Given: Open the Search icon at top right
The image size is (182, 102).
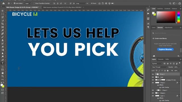Looking at the screenshot, I should point(170,3).
